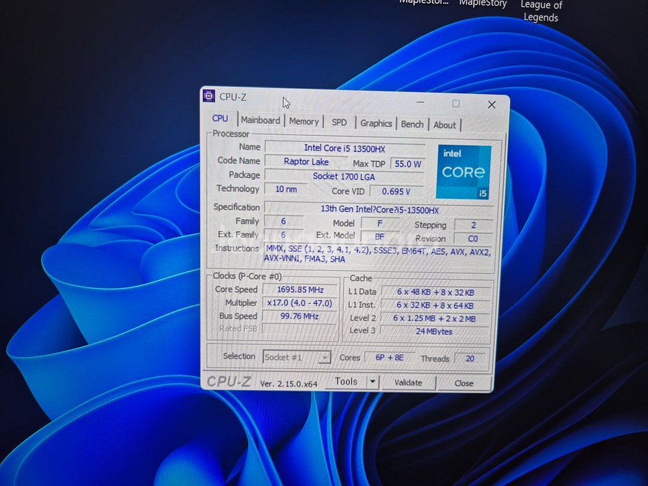Click the Name field Intel Core i5 13500HX
Screen dimensions: 648x486
345,148
